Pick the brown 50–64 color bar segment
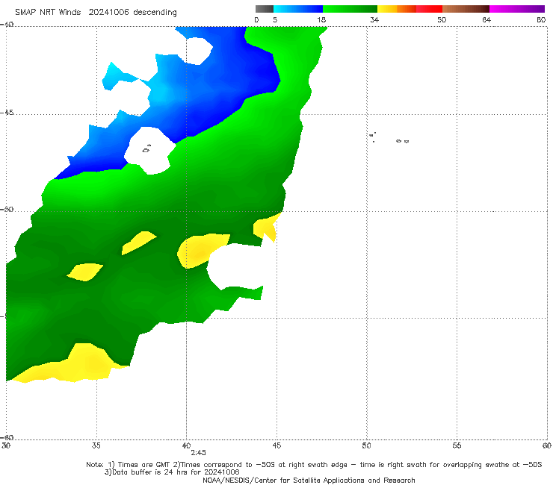The width and height of the screenshot is (553, 485). [466, 9]
